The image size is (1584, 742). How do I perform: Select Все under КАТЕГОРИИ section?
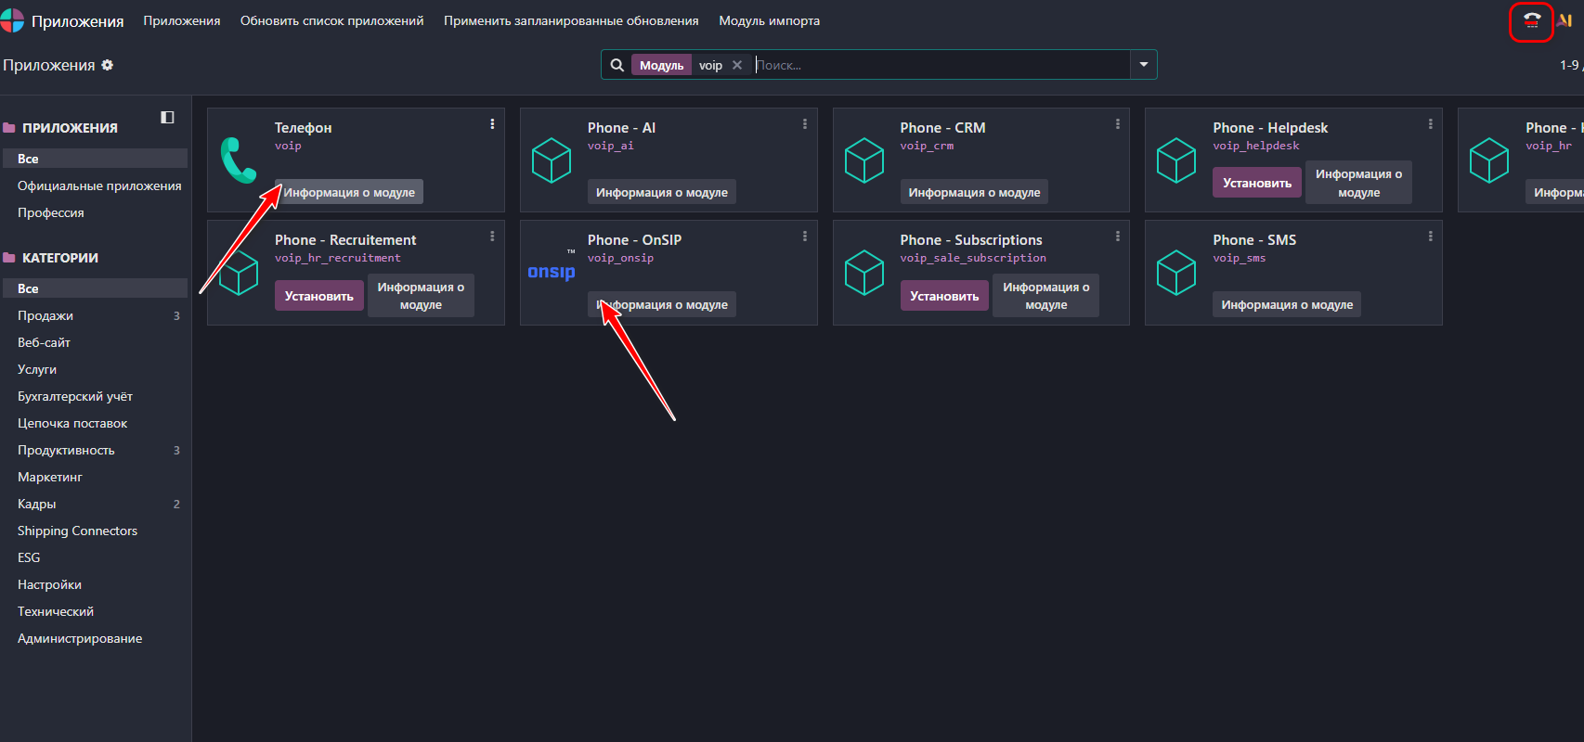(x=95, y=288)
